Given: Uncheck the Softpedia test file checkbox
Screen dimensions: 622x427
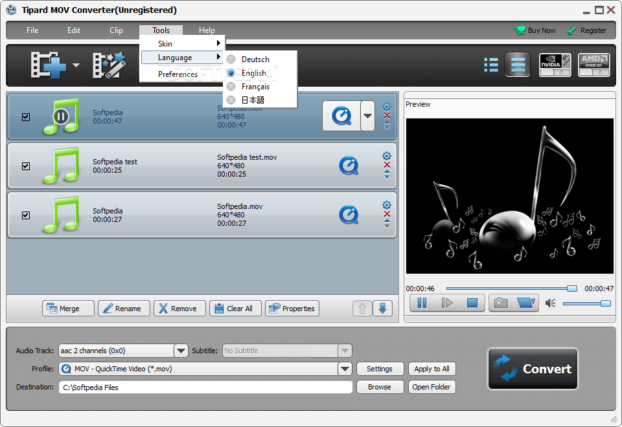Looking at the screenshot, I should [x=26, y=166].
